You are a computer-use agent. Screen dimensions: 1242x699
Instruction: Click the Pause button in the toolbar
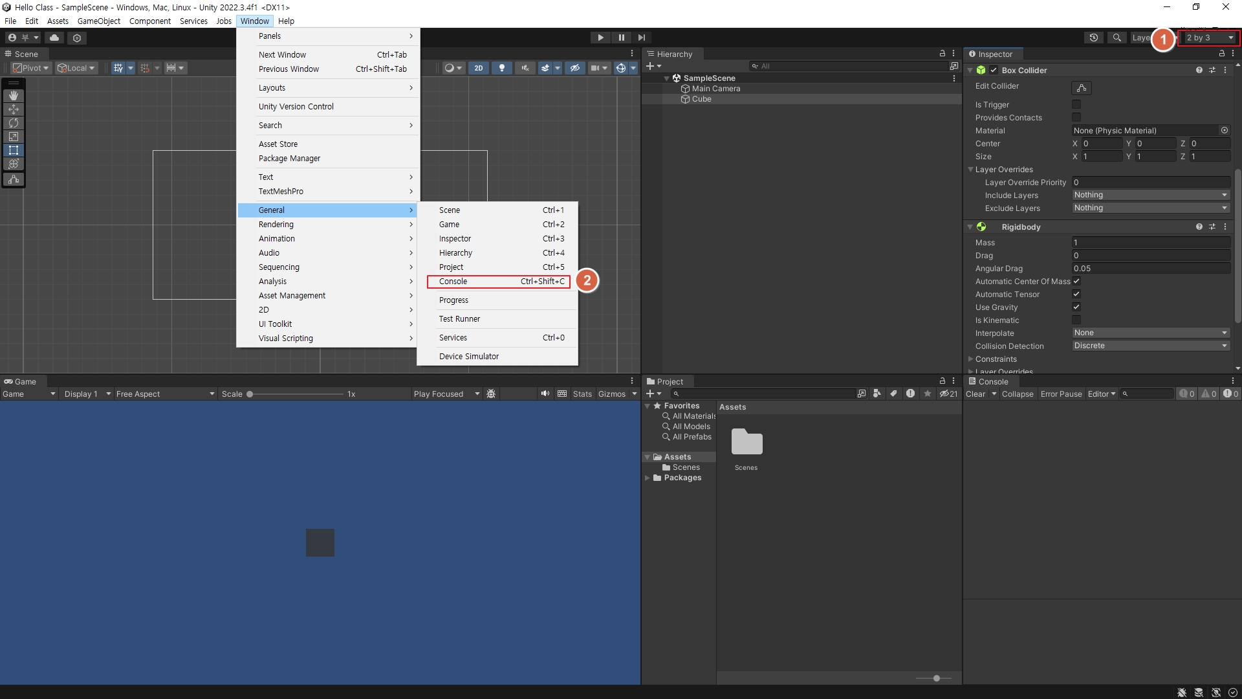click(621, 38)
